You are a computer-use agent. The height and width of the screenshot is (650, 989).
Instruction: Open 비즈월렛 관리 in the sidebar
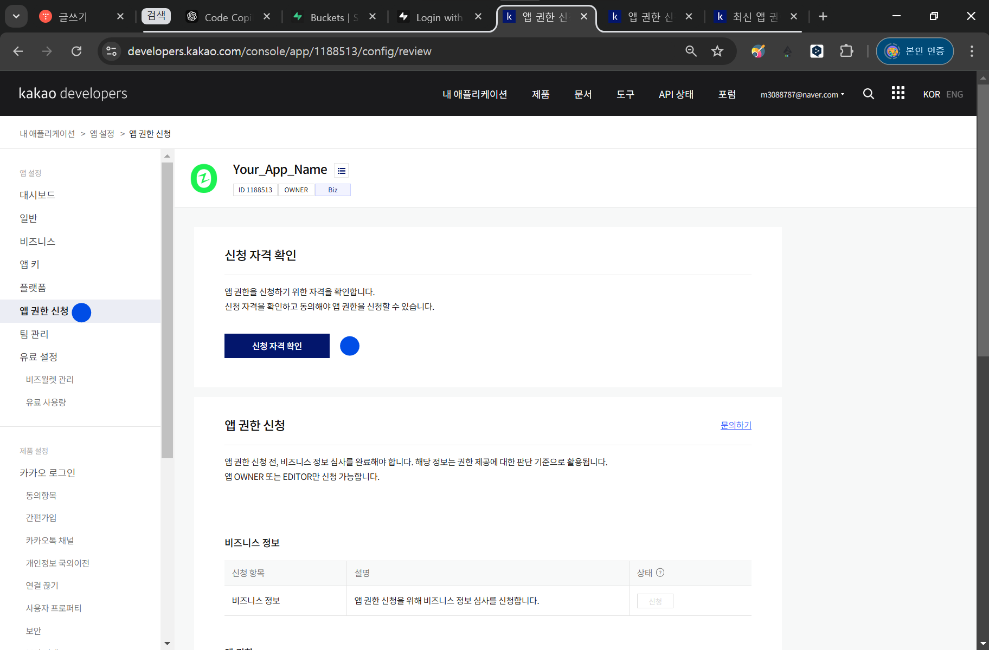tap(49, 380)
